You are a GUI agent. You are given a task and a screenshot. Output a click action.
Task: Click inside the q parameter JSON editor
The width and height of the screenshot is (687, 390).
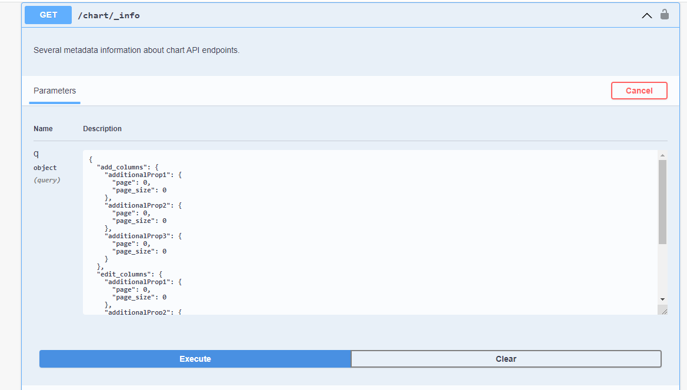click(353, 235)
